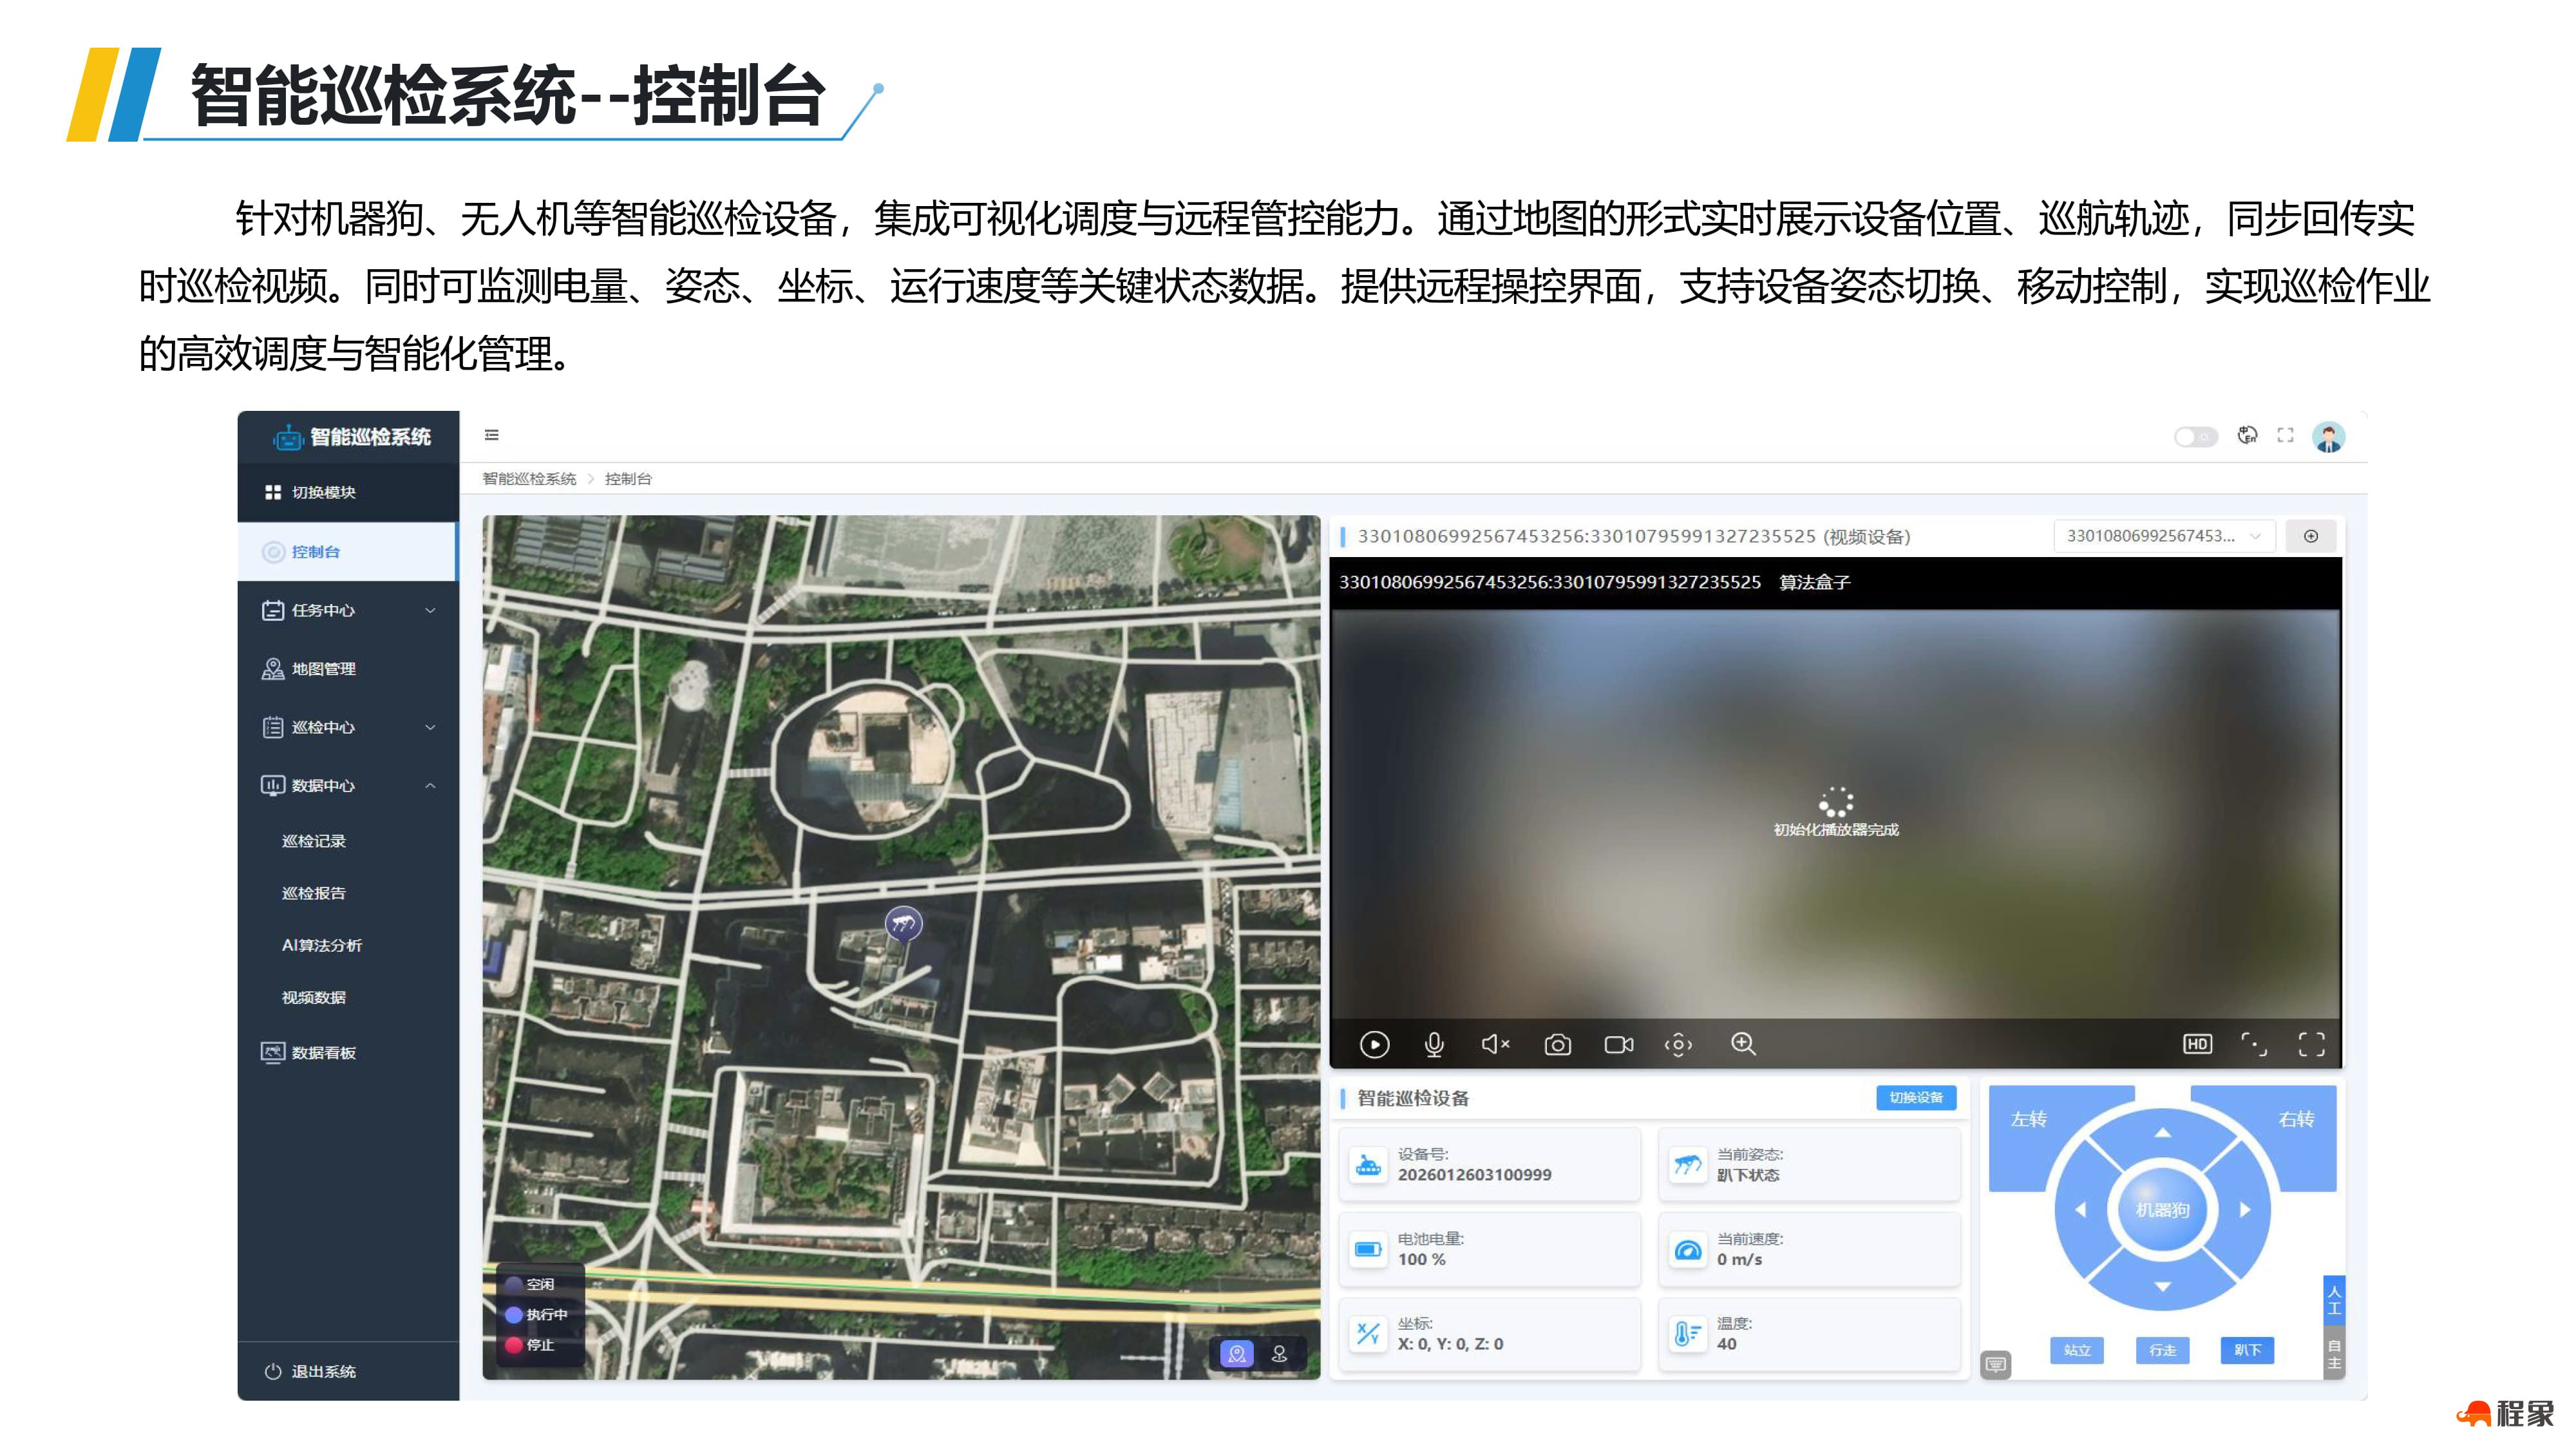Collapse sidebar with hamburger icon

point(491,435)
